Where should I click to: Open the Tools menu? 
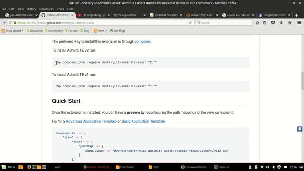click(x=60, y=9)
